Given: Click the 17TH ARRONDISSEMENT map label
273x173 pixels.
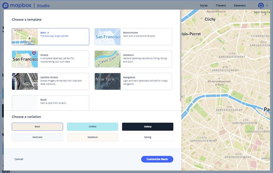Looking at the screenshot, I should click(232, 55).
